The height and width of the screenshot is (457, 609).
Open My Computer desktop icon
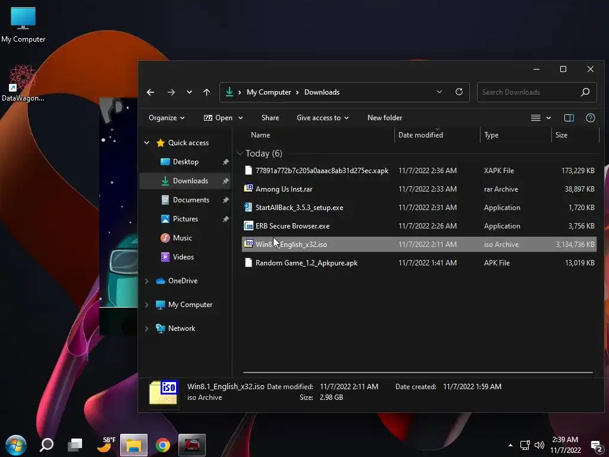[23, 24]
